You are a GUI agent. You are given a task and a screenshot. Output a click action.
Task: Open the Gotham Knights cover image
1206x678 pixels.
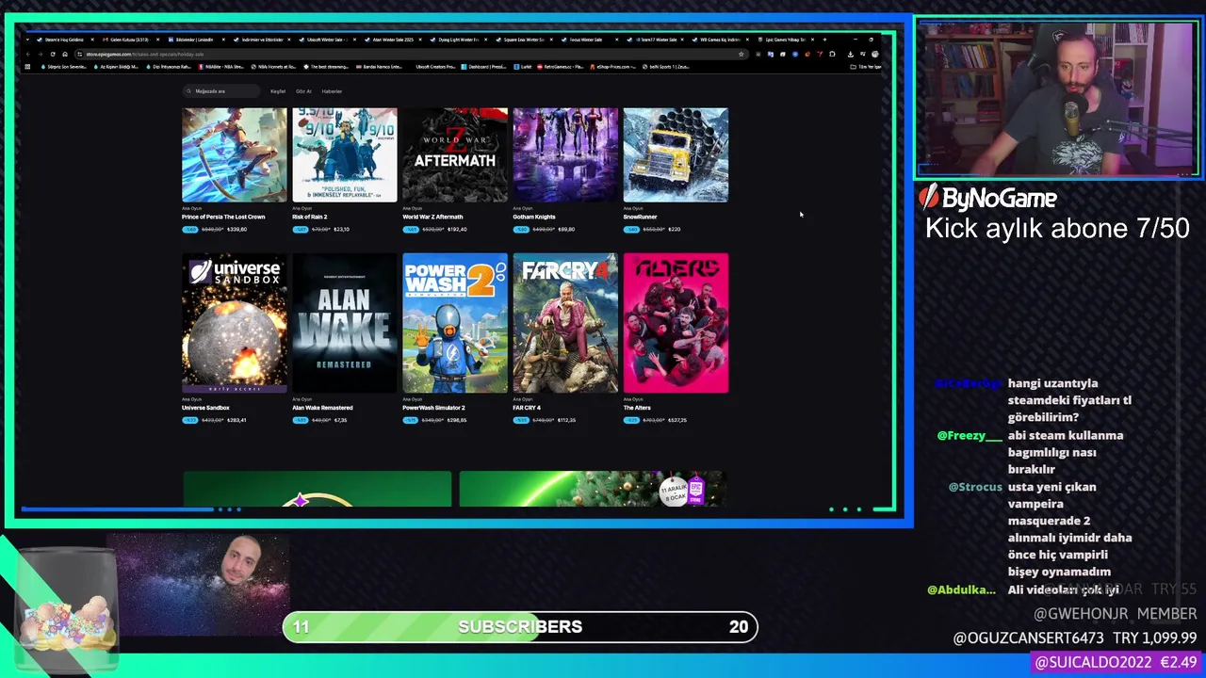(x=565, y=154)
